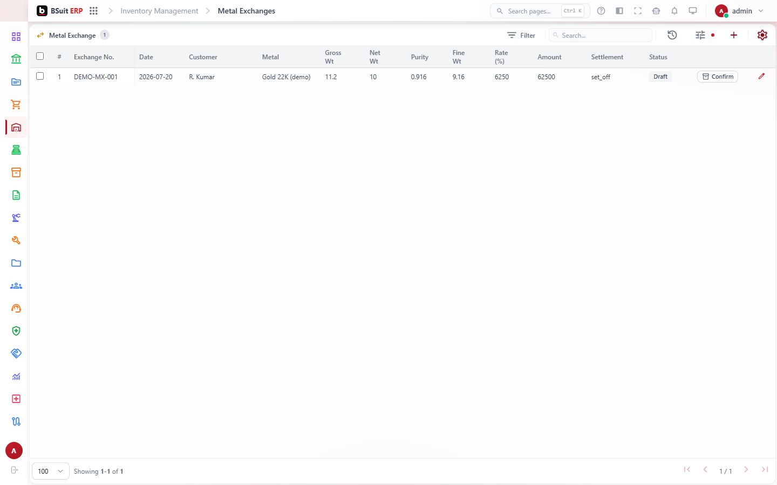Screen dimensions: 777x485
Task: Open the history clock icon in toolbar
Action: (672, 35)
